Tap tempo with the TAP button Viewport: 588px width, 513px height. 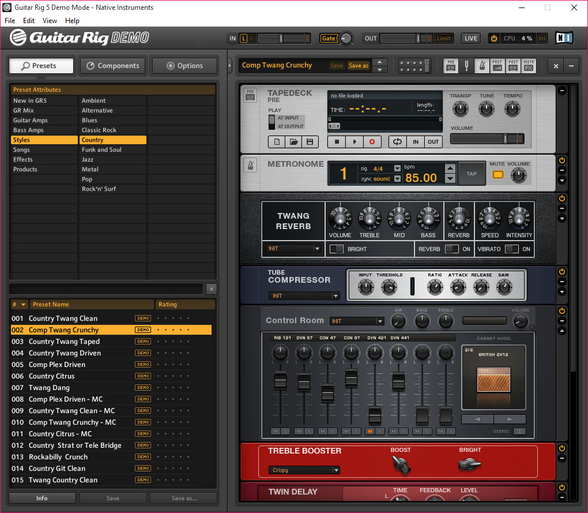[x=472, y=174]
